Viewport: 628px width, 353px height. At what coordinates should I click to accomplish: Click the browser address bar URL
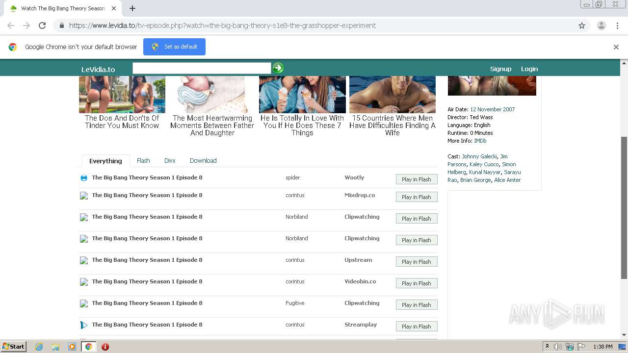222,25
